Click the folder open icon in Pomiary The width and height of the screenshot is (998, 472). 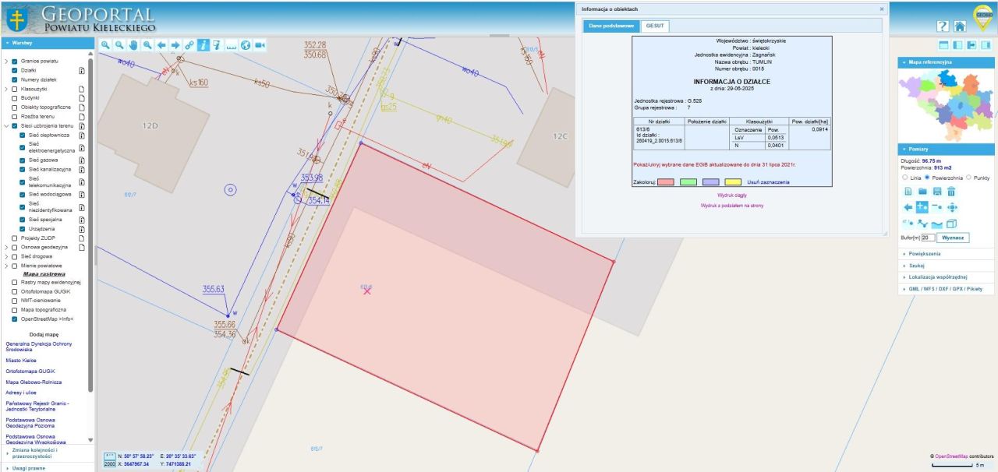pyautogui.click(x=922, y=191)
